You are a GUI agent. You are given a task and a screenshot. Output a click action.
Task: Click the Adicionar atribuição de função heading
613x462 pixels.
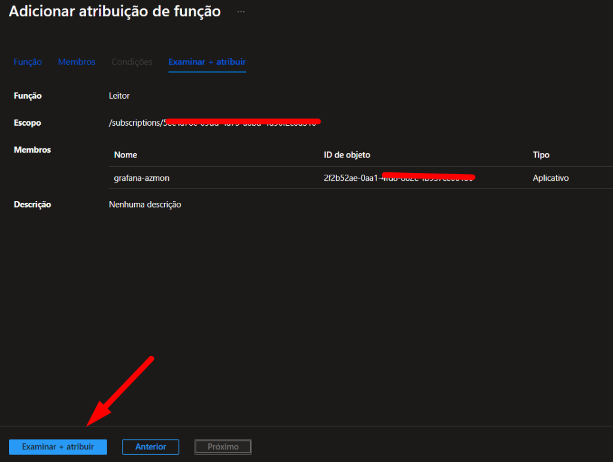[x=114, y=11]
